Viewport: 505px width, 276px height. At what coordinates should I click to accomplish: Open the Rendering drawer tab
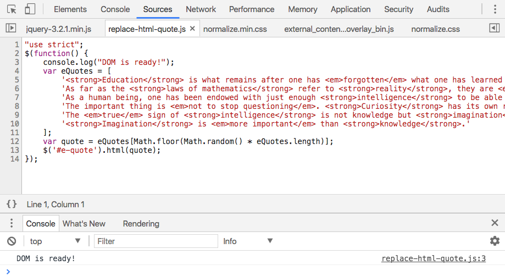click(141, 224)
